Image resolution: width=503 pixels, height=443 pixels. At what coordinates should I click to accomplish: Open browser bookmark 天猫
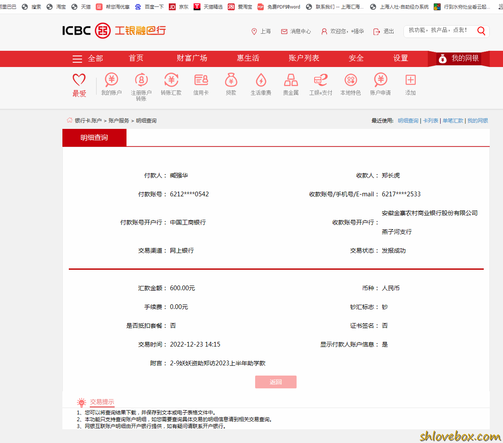coord(81,7)
